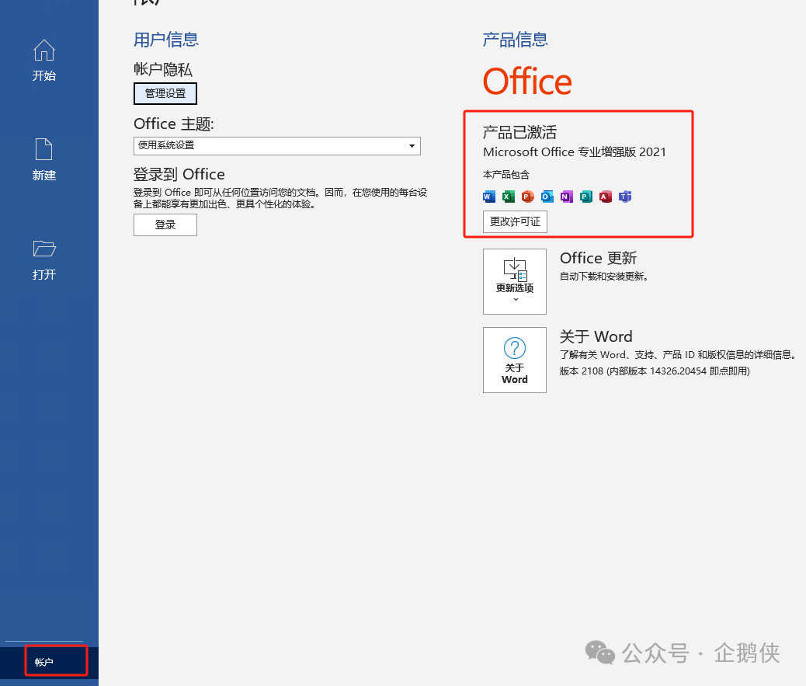
Task: Switch to 新建 in the navigation pane
Action: pos(44,159)
